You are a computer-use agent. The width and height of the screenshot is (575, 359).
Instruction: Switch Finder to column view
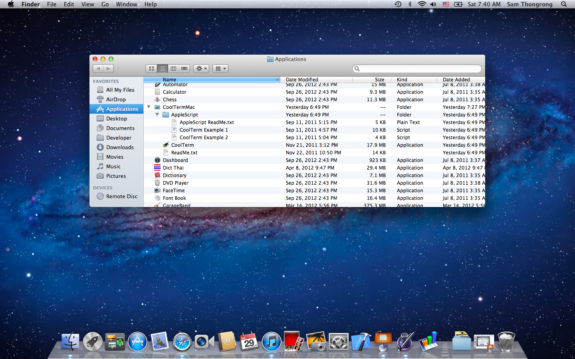pos(173,69)
